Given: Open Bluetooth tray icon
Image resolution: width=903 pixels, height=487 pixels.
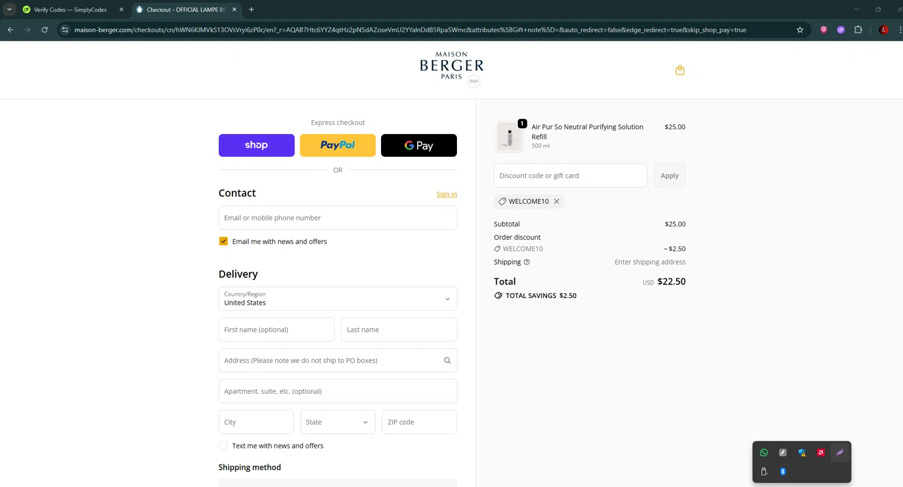Looking at the screenshot, I should coord(783,472).
